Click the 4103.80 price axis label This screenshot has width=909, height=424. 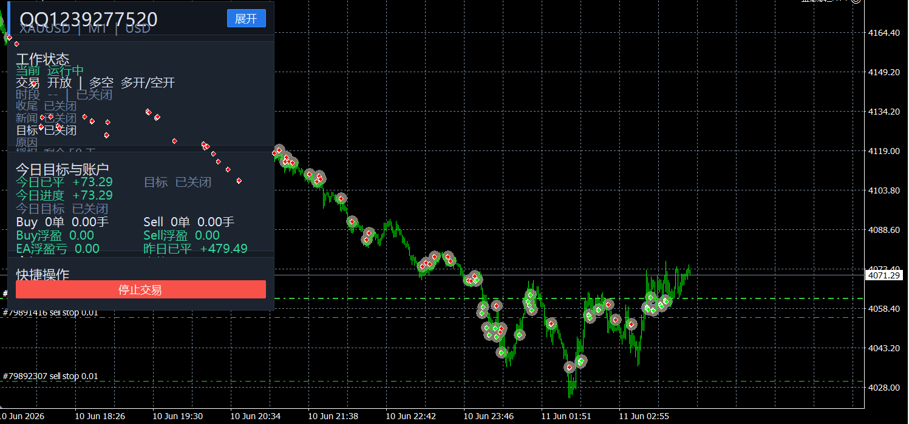pos(885,190)
